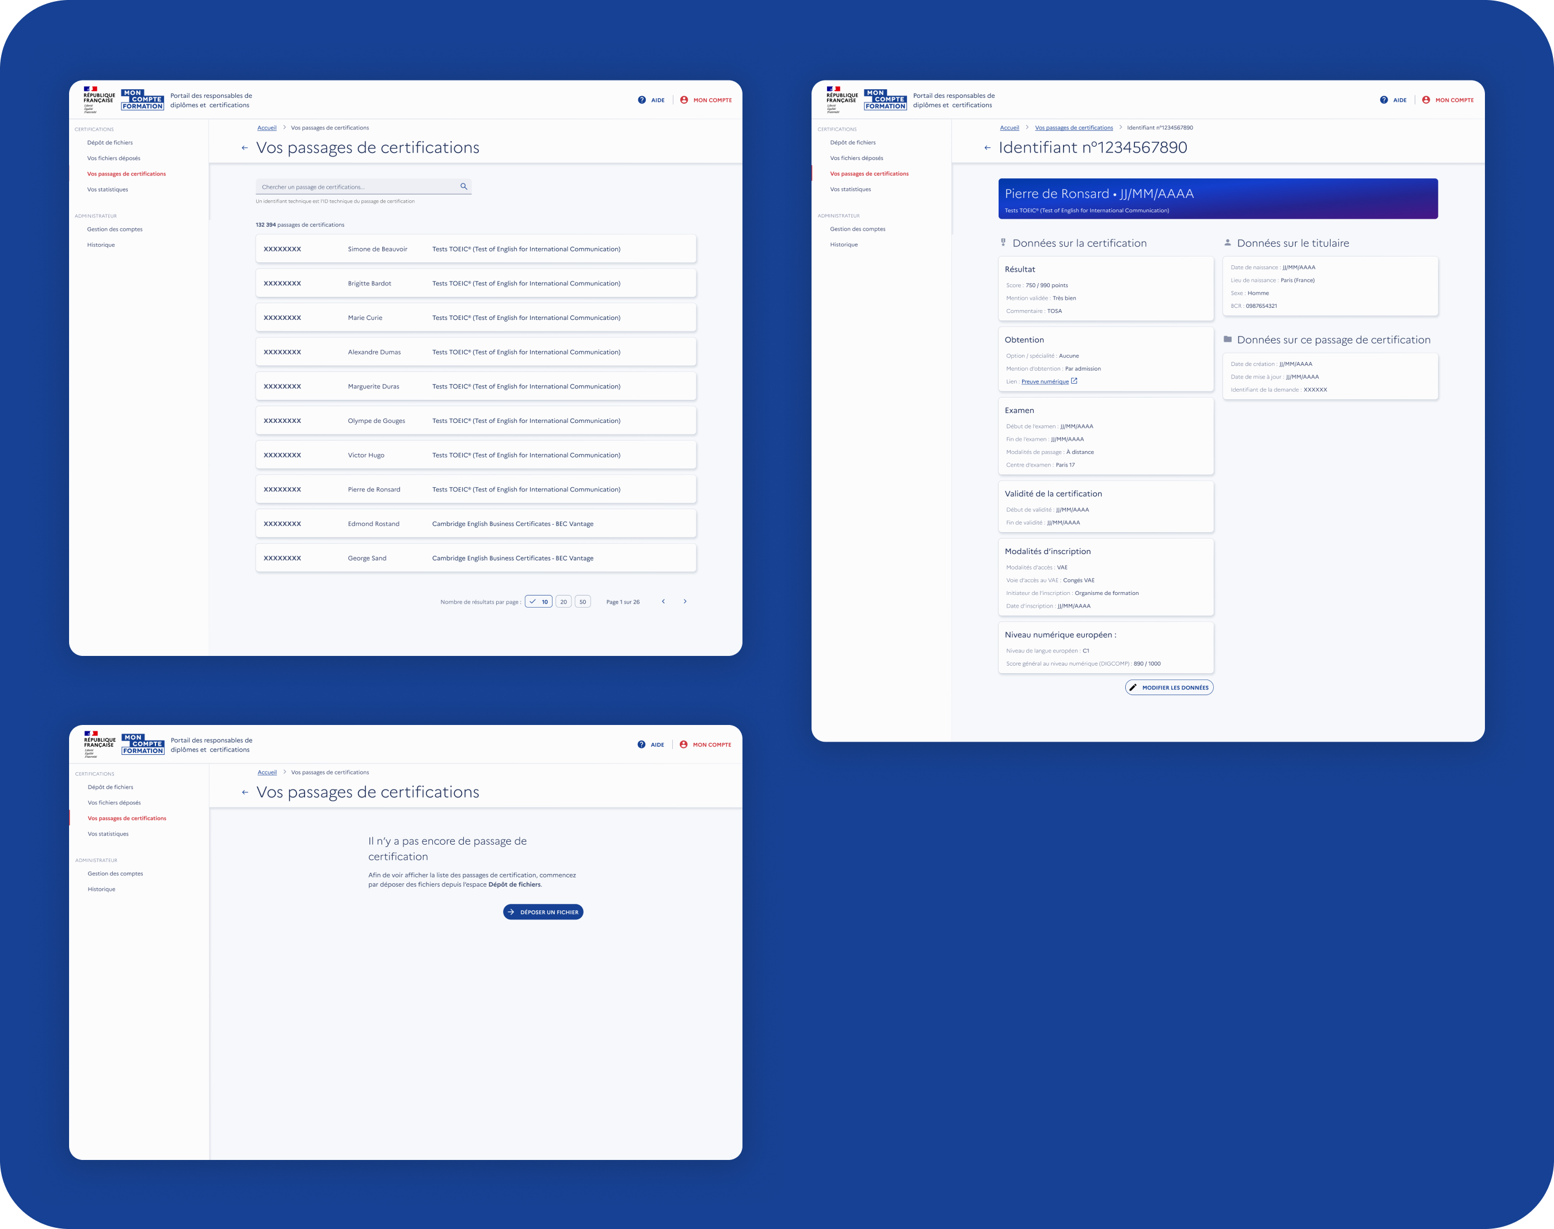Screen dimensions: 1554x1229
Task: Open Historique from the sidebar
Action: coord(100,245)
